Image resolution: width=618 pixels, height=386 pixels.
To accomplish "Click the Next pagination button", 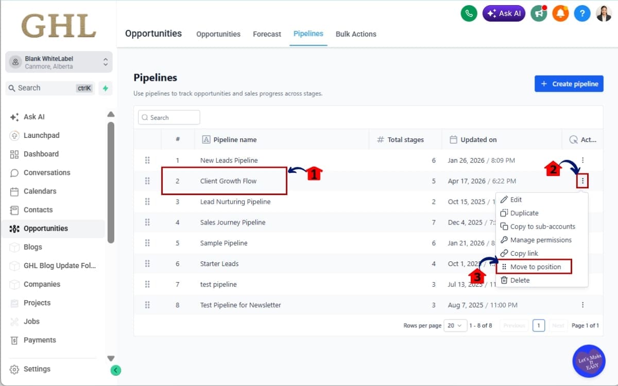I will tap(558, 325).
